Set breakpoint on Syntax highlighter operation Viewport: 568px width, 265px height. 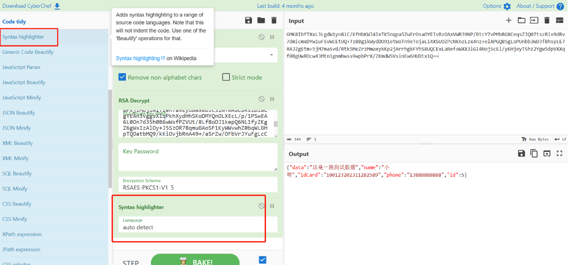(x=272, y=206)
